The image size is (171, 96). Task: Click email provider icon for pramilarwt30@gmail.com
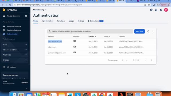75,53
